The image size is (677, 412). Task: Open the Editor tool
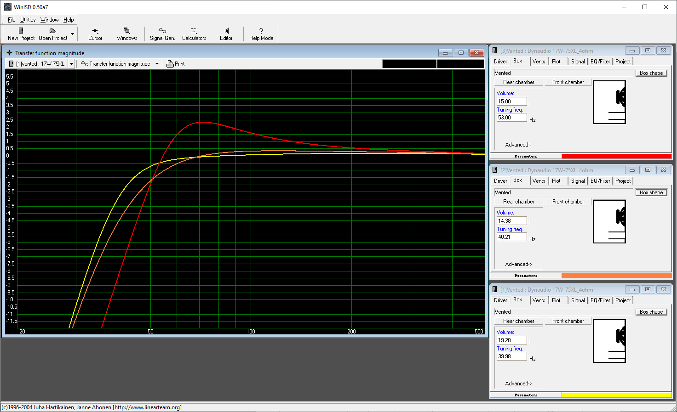226,34
